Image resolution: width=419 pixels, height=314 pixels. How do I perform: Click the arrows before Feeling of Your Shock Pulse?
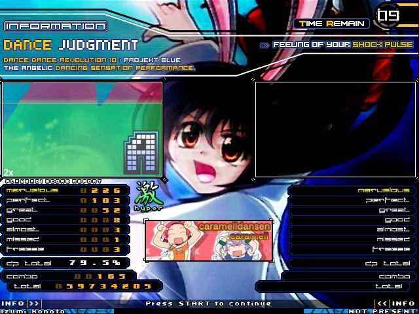(264, 45)
